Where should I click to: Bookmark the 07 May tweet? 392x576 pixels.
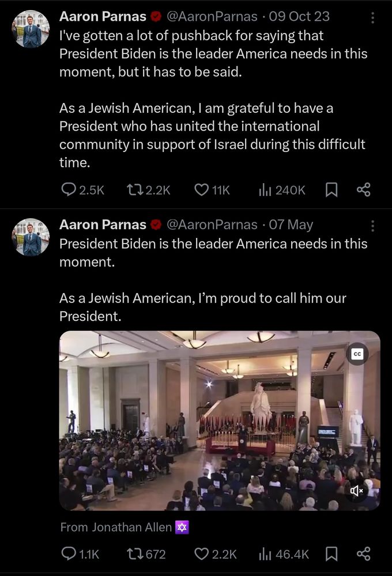click(331, 554)
